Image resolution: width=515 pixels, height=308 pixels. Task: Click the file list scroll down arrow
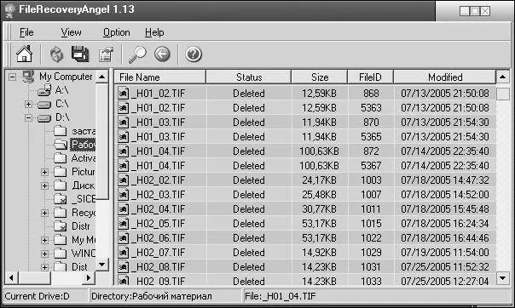pyautogui.click(x=502, y=278)
